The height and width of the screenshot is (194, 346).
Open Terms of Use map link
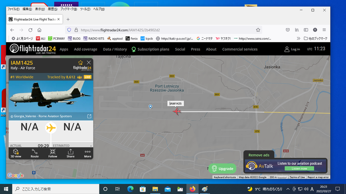pyautogui.click(x=297, y=177)
